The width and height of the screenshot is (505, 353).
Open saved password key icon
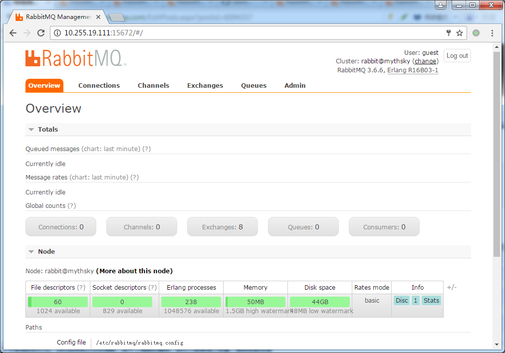[448, 32]
